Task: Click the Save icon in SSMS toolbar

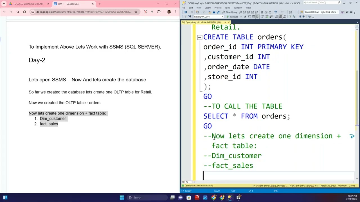Action: tap(214, 12)
